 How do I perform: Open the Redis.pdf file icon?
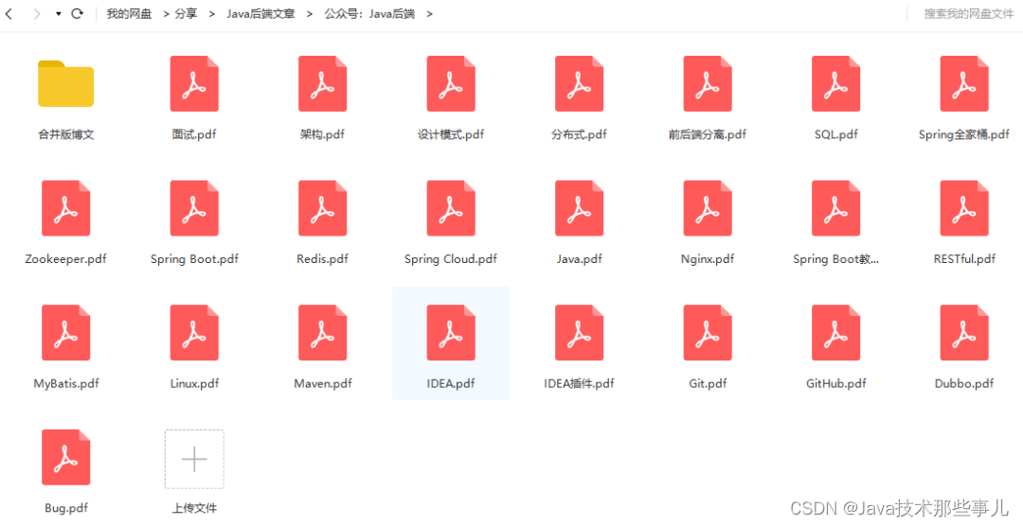pyautogui.click(x=322, y=208)
